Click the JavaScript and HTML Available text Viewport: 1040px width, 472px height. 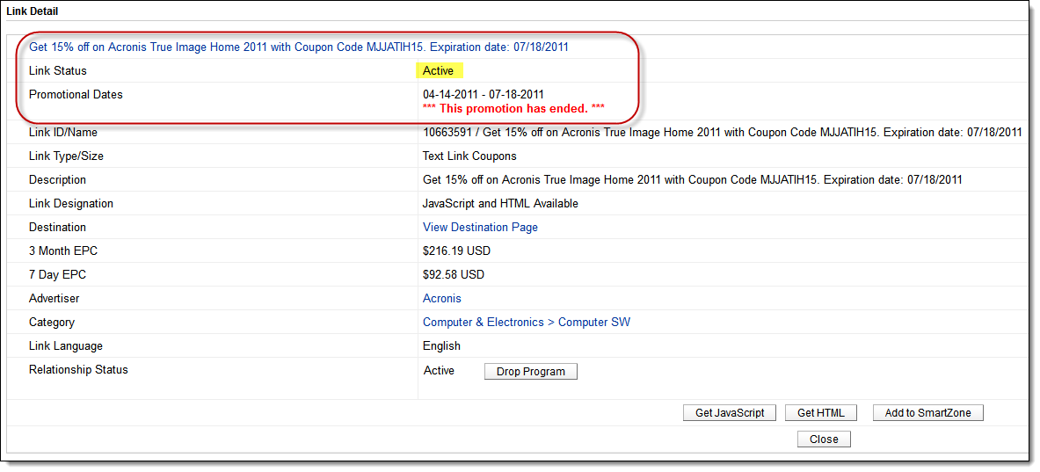pos(500,204)
